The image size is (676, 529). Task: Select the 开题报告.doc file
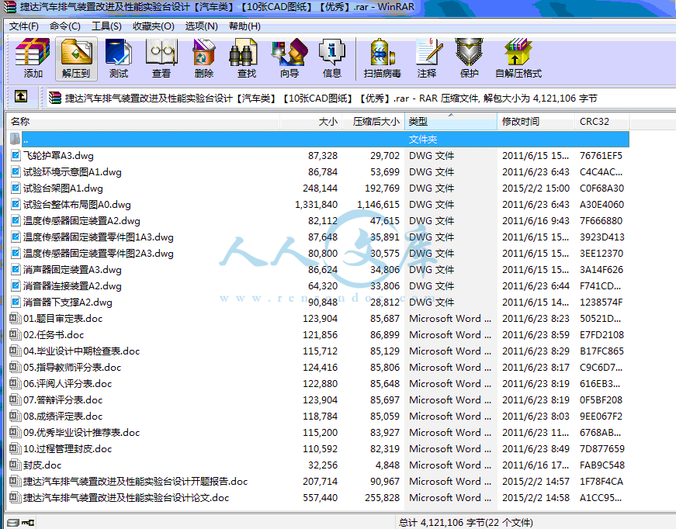(135, 481)
